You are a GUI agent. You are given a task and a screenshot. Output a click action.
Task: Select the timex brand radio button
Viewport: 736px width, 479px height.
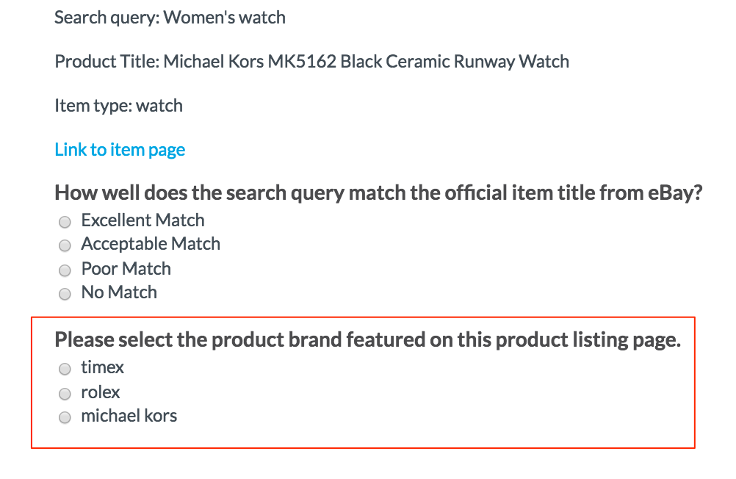[65, 369]
